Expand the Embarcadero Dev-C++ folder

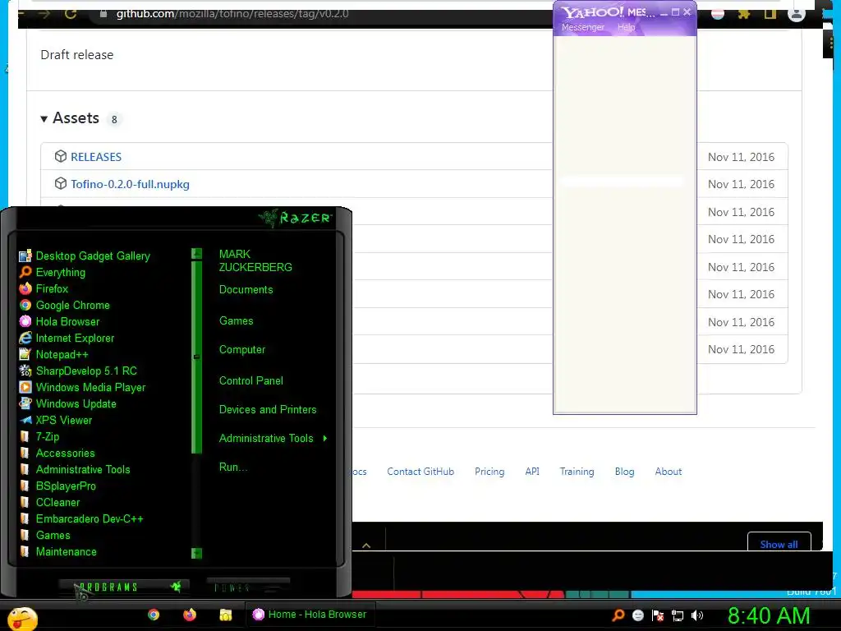[x=81, y=519]
